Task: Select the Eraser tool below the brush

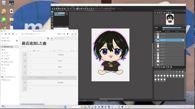Action: (52, 14)
